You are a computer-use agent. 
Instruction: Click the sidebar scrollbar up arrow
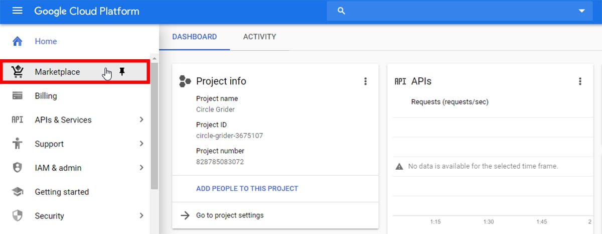tap(154, 59)
